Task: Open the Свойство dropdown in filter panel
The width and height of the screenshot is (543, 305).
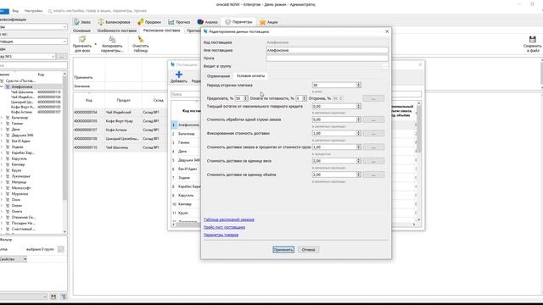Action: (x=14, y=259)
